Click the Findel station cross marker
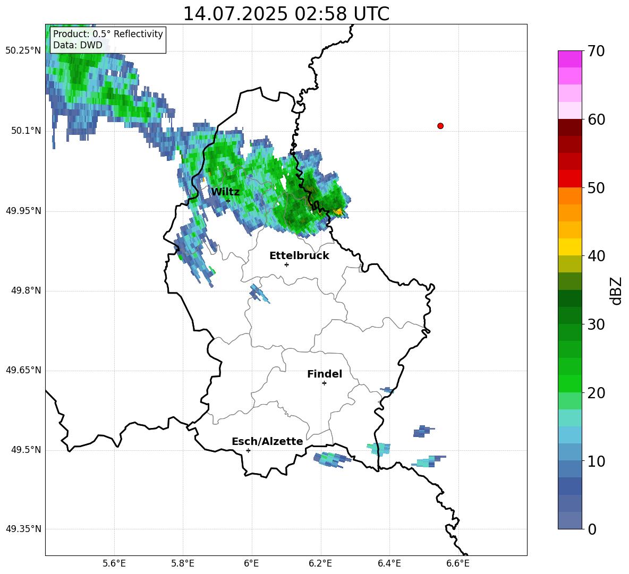The width and height of the screenshot is (629, 574). pyautogui.click(x=324, y=383)
